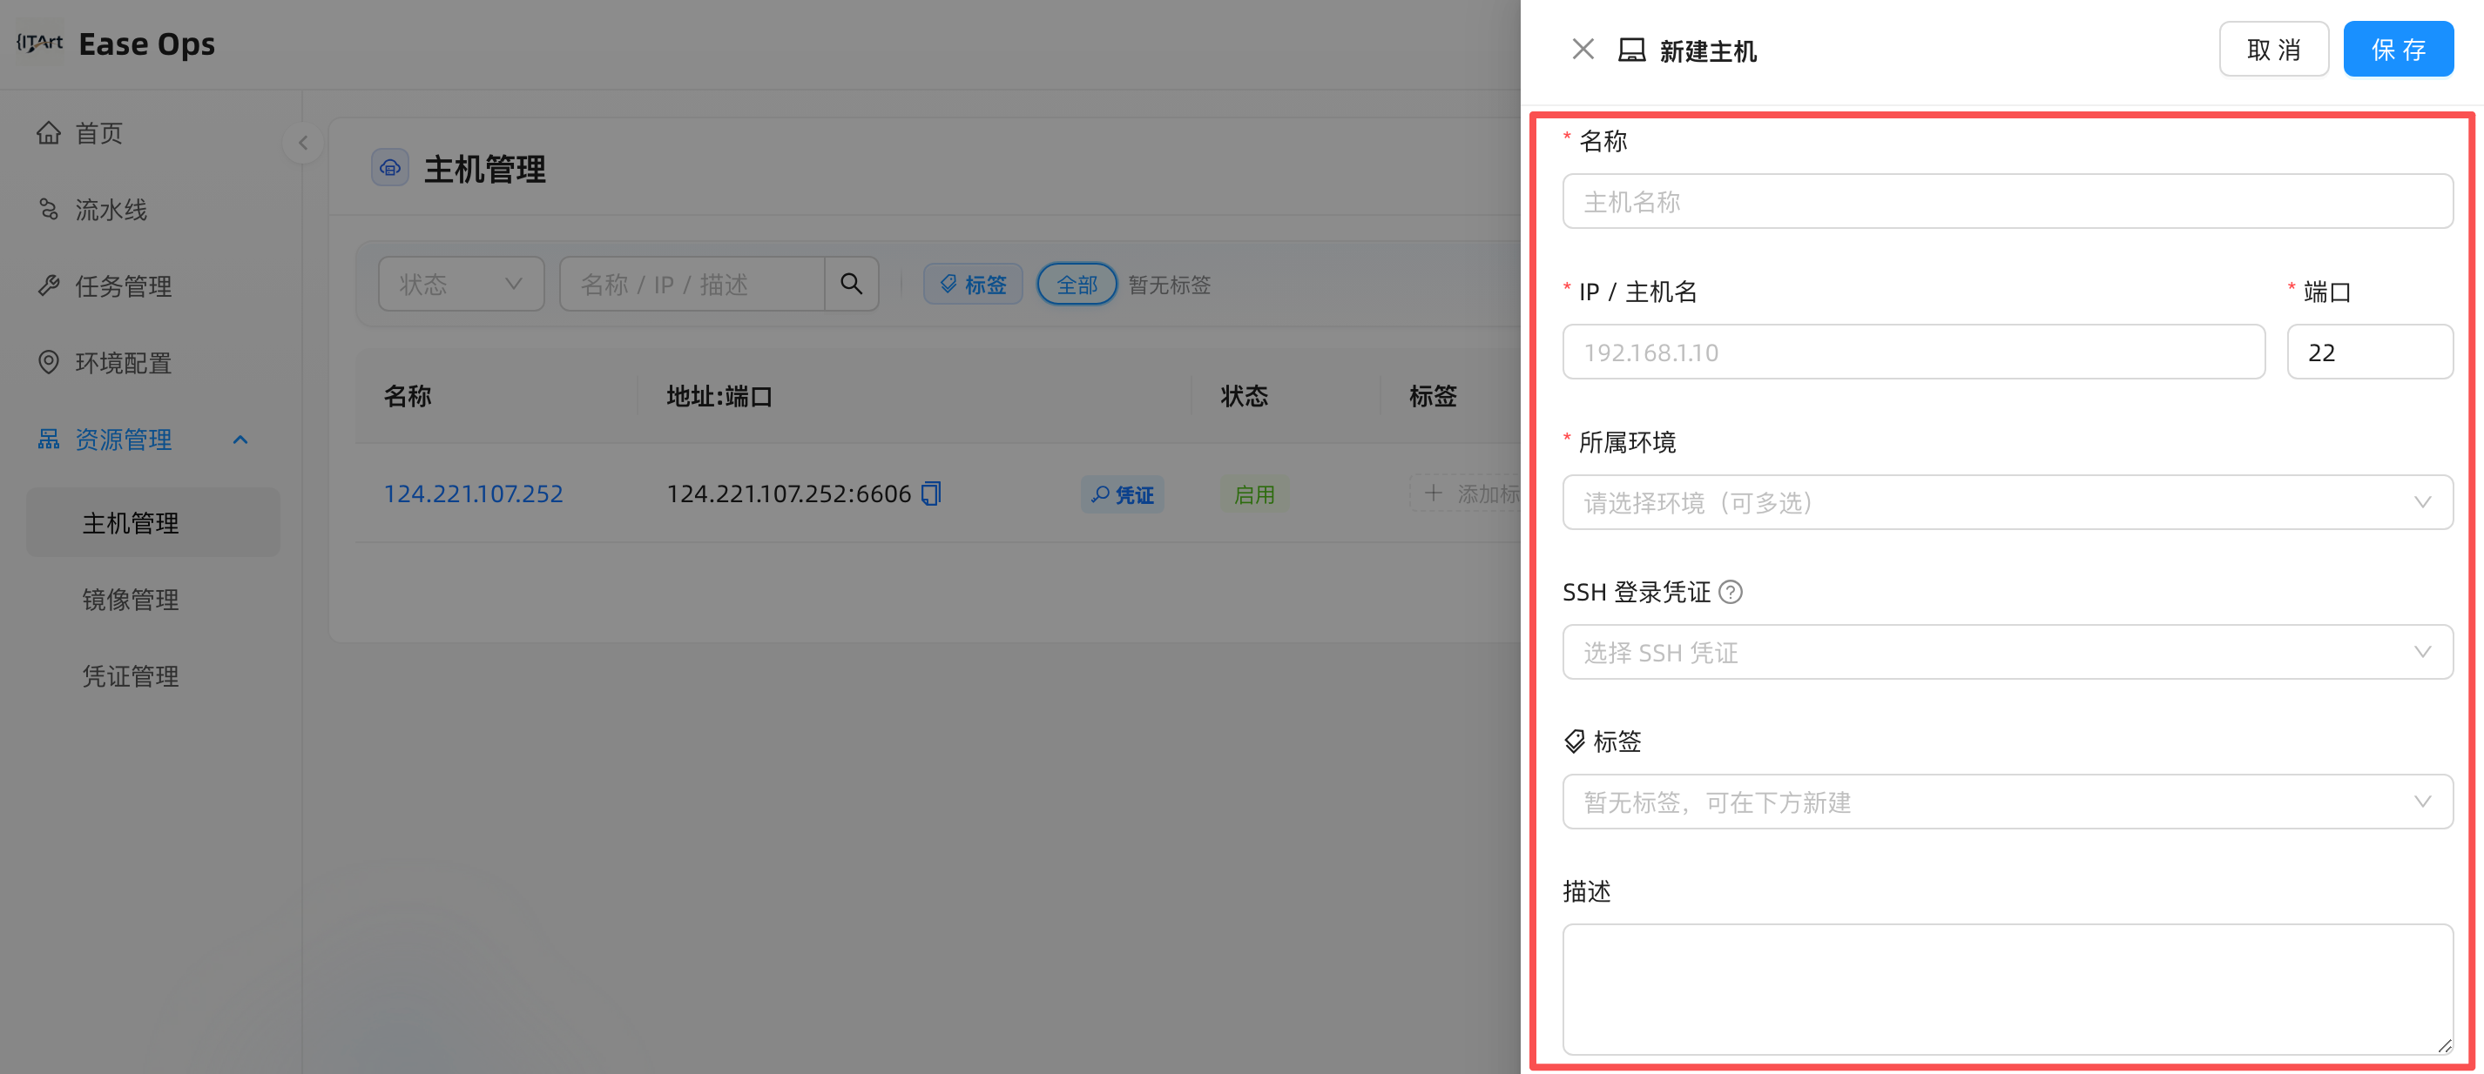Image resolution: width=2484 pixels, height=1074 pixels.
Task: Click the 添加标签 button in the host row
Action: click(x=1466, y=493)
